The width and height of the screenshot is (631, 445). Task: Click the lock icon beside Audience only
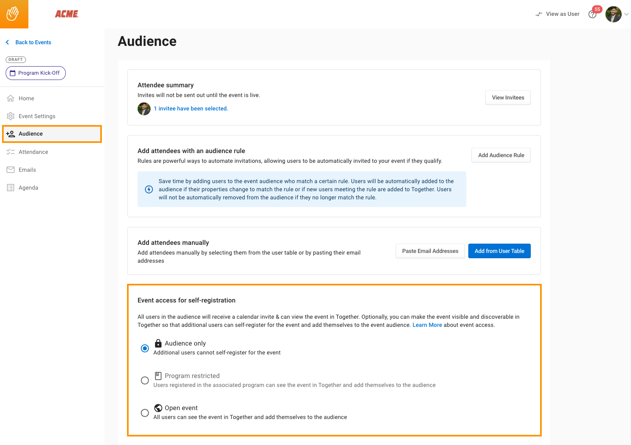click(x=158, y=343)
